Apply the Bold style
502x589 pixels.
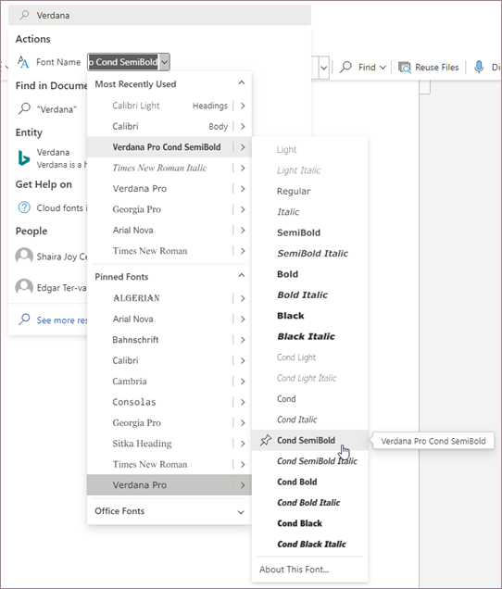click(309, 274)
